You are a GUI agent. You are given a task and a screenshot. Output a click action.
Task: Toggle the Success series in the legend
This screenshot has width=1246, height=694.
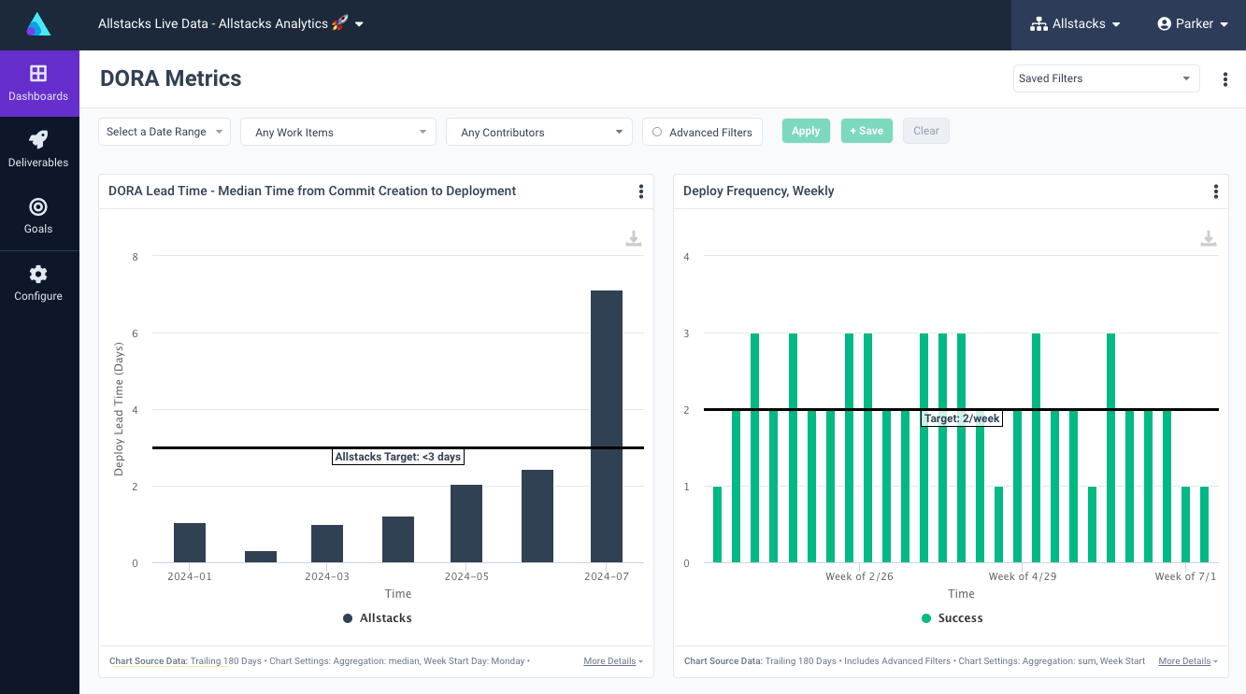(x=952, y=617)
